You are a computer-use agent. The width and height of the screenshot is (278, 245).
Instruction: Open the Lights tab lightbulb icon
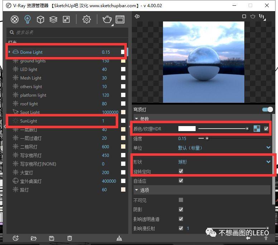pyautogui.click(x=28, y=19)
